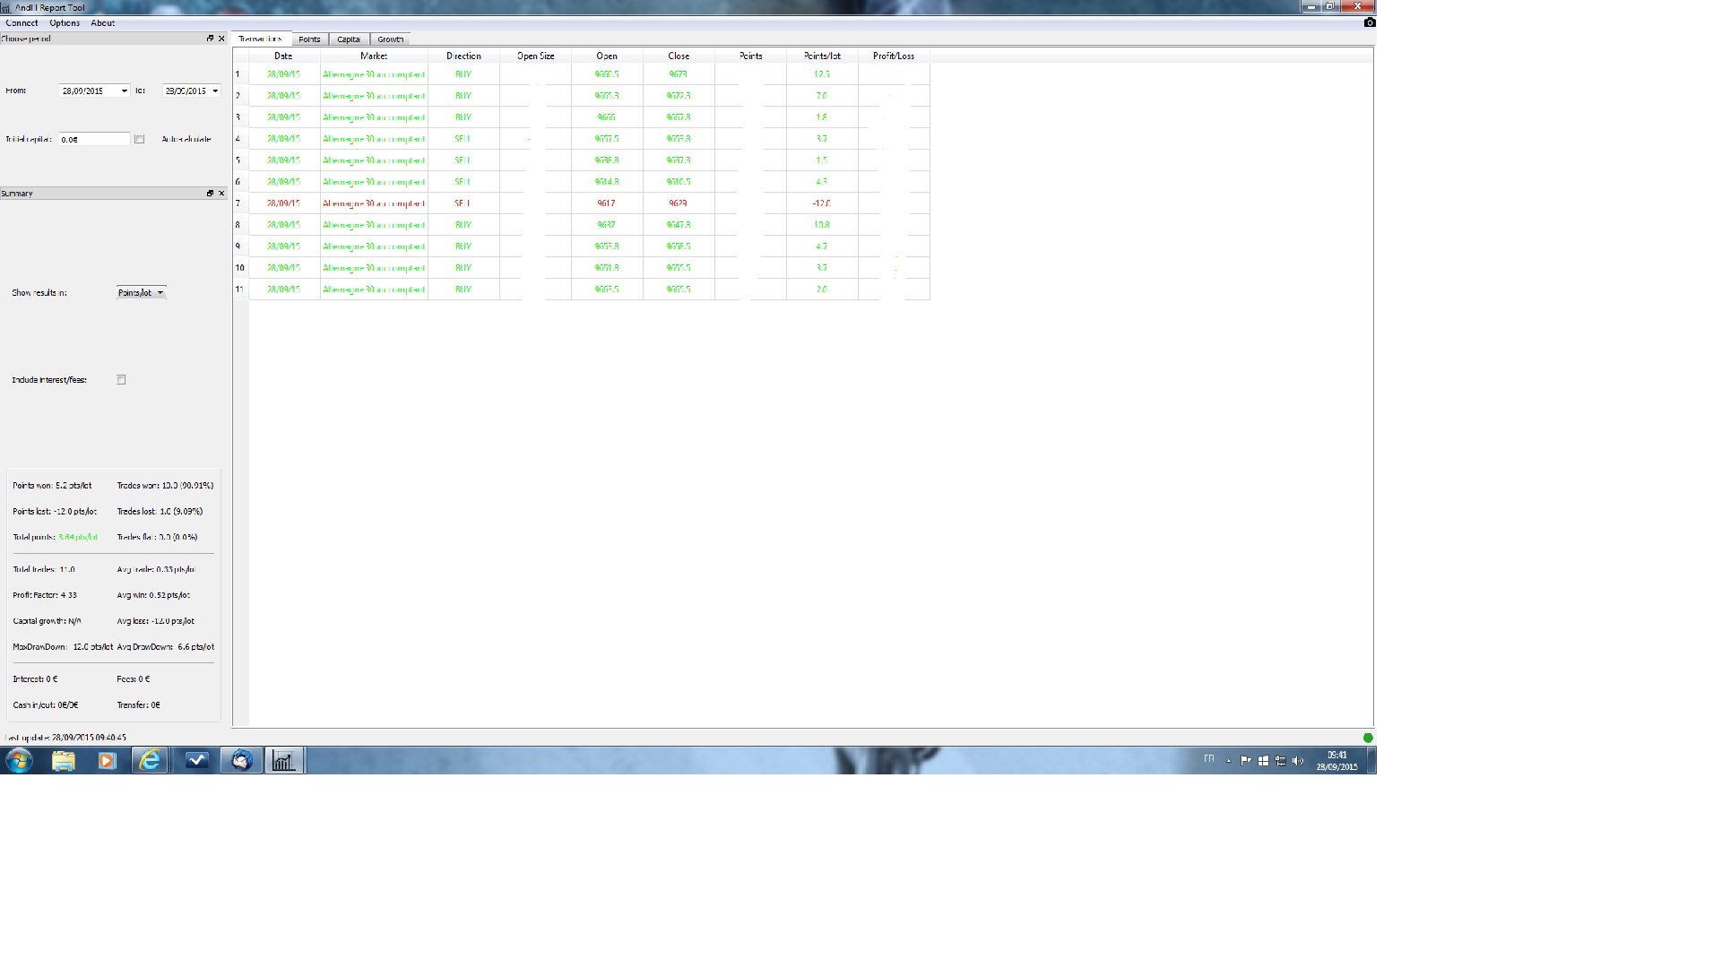This screenshot has height=968, width=1721.
Task: Toggle the Include interest/fees checkbox
Action: point(121,380)
